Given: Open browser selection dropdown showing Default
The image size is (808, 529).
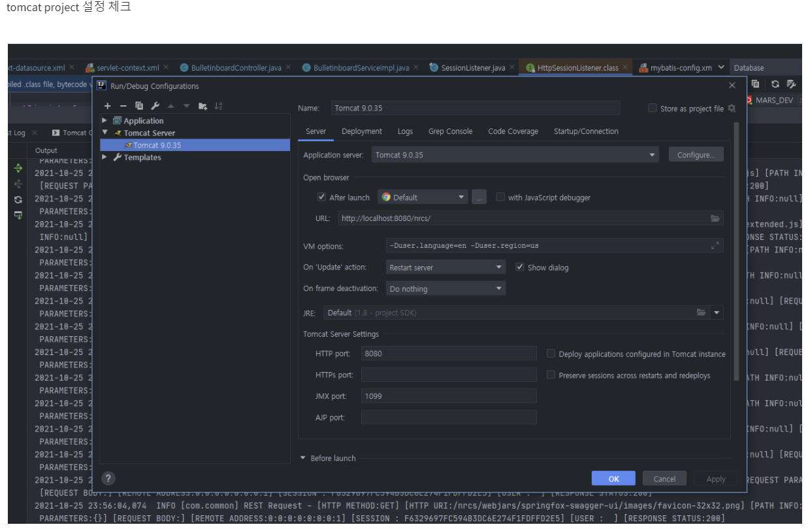Looking at the screenshot, I should point(423,197).
